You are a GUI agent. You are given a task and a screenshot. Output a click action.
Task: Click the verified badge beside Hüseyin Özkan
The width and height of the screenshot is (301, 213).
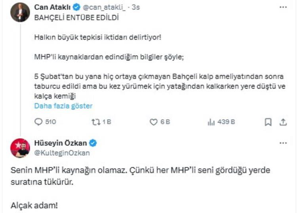93,143
